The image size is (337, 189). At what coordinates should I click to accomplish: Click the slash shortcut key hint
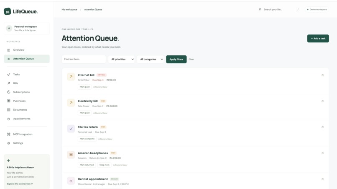point(298,10)
